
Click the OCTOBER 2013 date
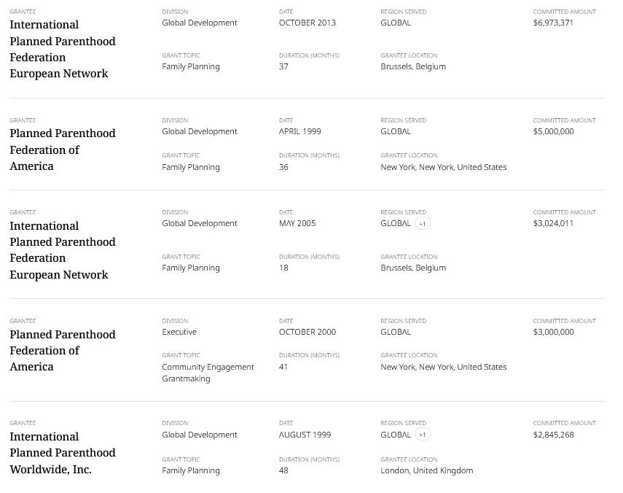click(x=307, y=23)
